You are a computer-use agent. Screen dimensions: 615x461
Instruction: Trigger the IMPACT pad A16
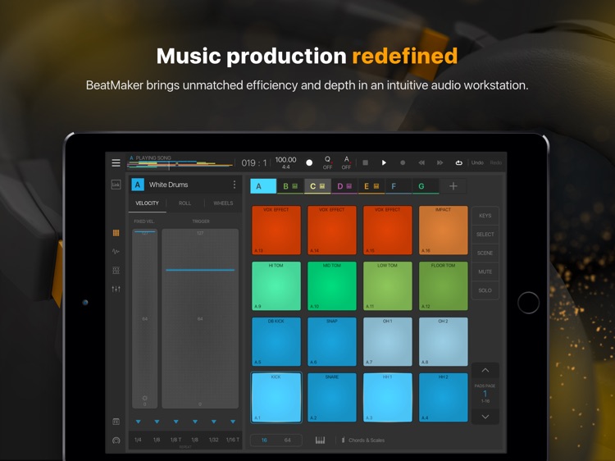click(x=443, y=230)
